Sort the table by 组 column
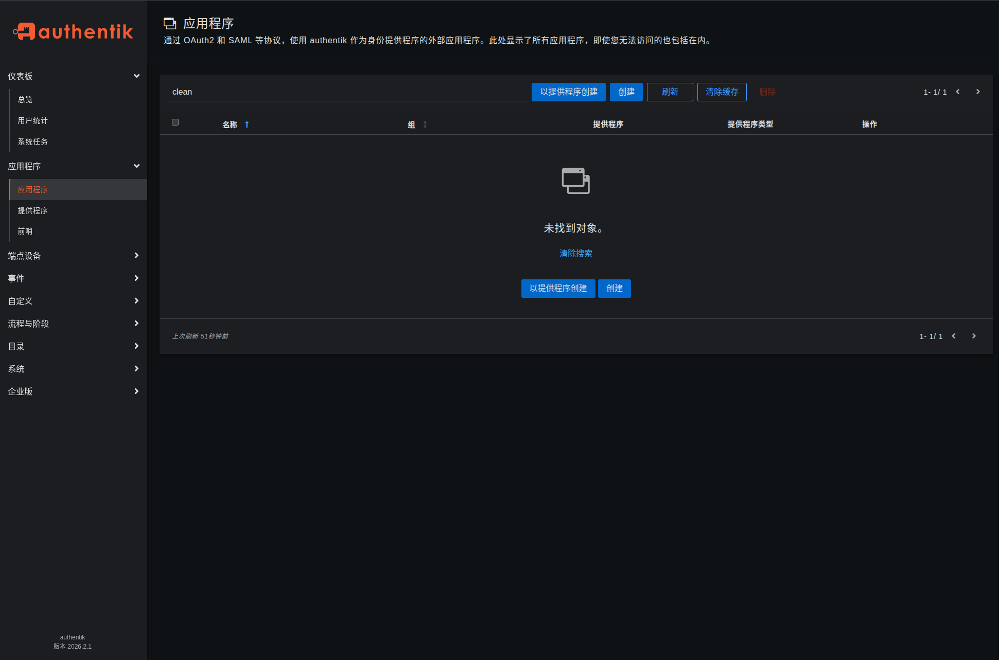 [x=410, y=124]
